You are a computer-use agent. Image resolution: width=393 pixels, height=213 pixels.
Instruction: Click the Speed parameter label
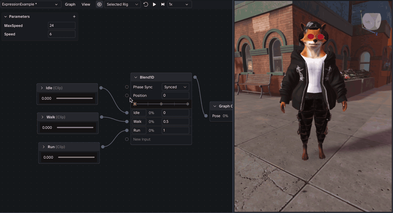10,34
